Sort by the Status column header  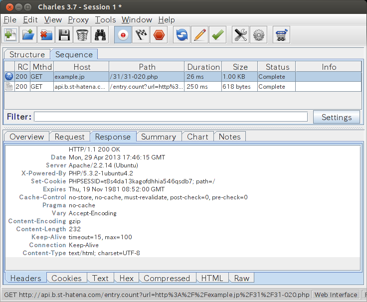(x=277, y=67)
